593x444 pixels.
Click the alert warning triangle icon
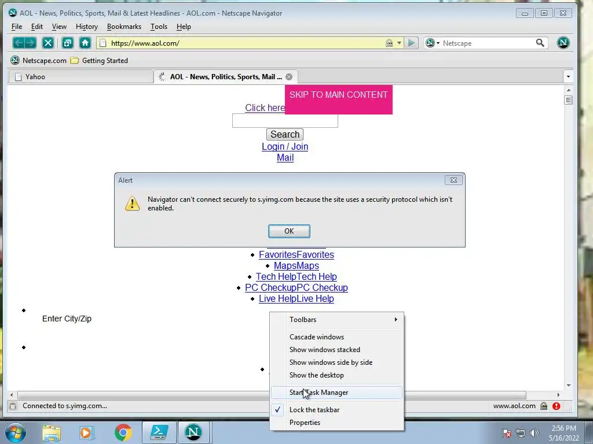click(x=133, y=203)
